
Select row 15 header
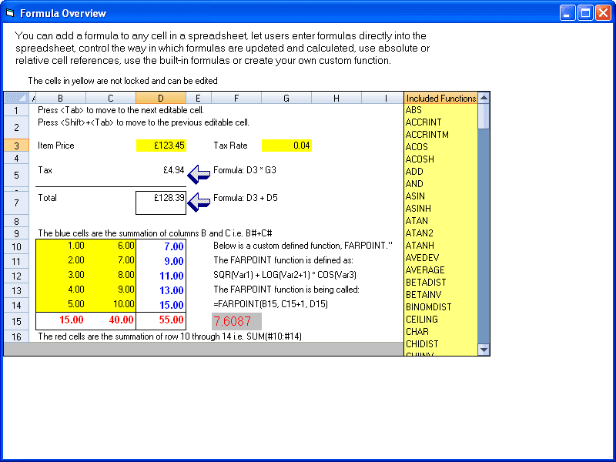point(16,321)
